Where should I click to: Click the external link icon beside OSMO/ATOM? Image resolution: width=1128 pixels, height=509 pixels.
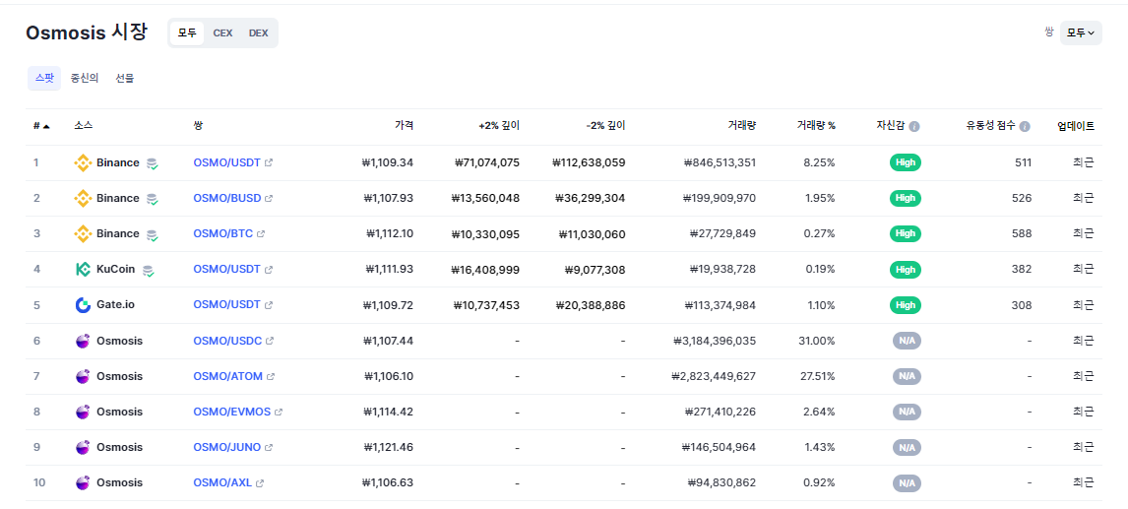point(271,376)
